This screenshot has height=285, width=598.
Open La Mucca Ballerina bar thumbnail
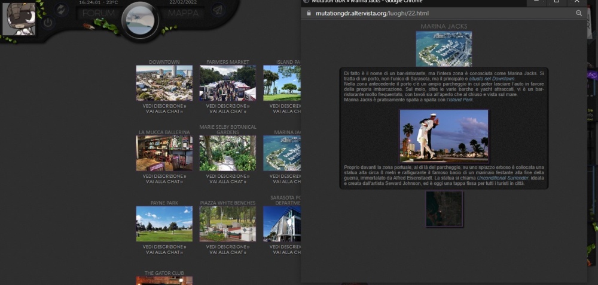[x=164, y=153]
